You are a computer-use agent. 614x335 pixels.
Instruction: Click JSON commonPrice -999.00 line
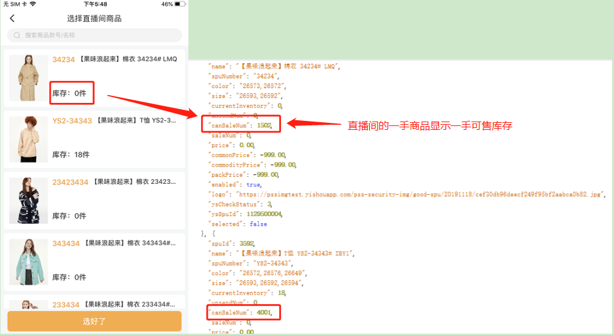[248, 155]
